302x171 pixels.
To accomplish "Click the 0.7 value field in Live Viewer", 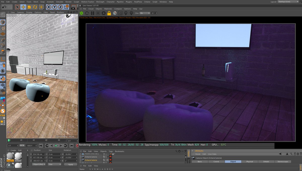I will [x=154, y=13].
